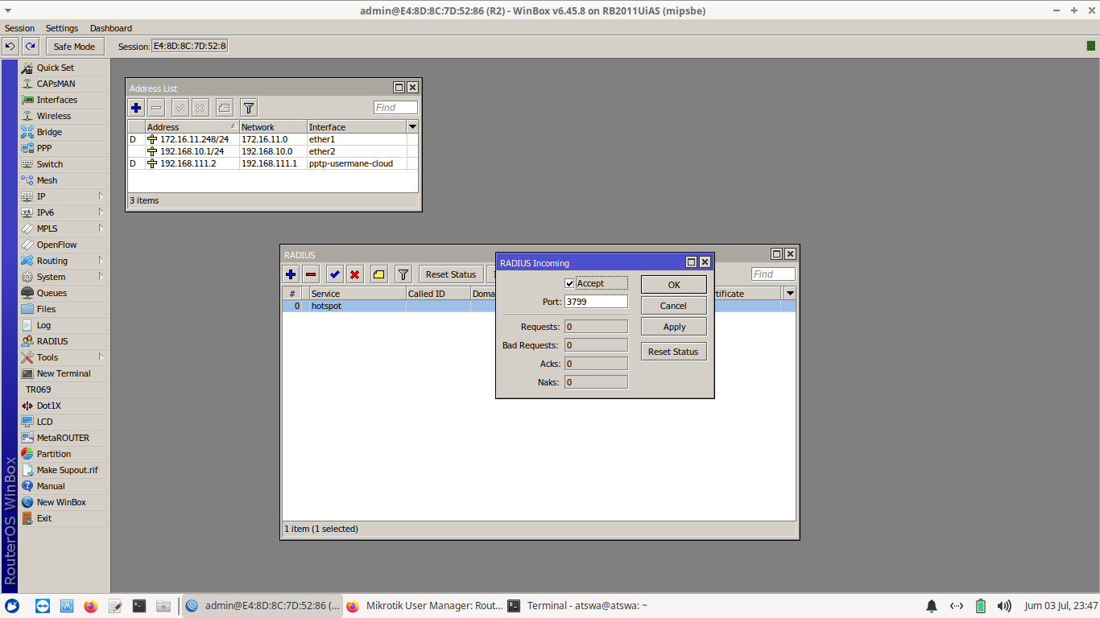Click the Undo arrow in WinBox toolbar

(x=10, y=47)
